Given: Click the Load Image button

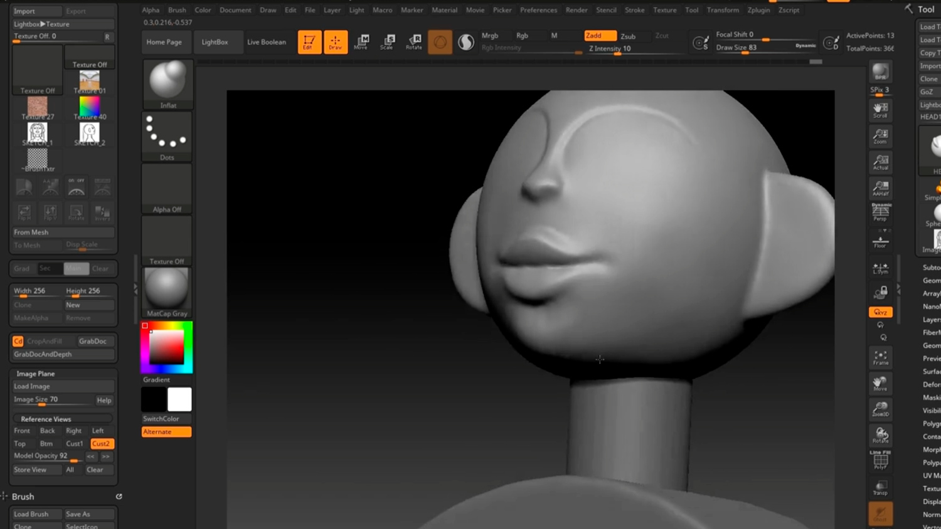Looking at the screenshot, I should click(63, 386).
